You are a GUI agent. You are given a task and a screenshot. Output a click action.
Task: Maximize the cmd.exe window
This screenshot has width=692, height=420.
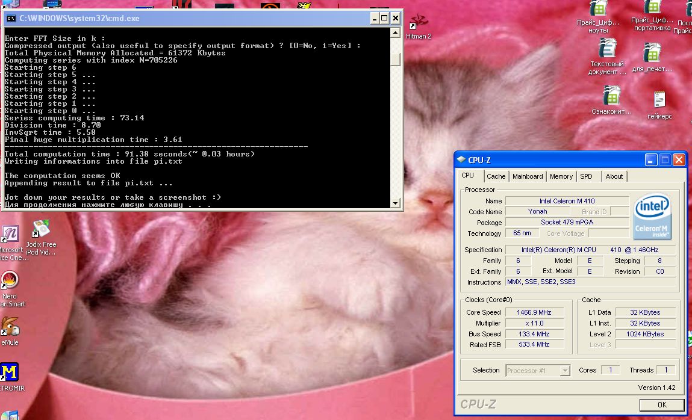(x=384, y=18)
